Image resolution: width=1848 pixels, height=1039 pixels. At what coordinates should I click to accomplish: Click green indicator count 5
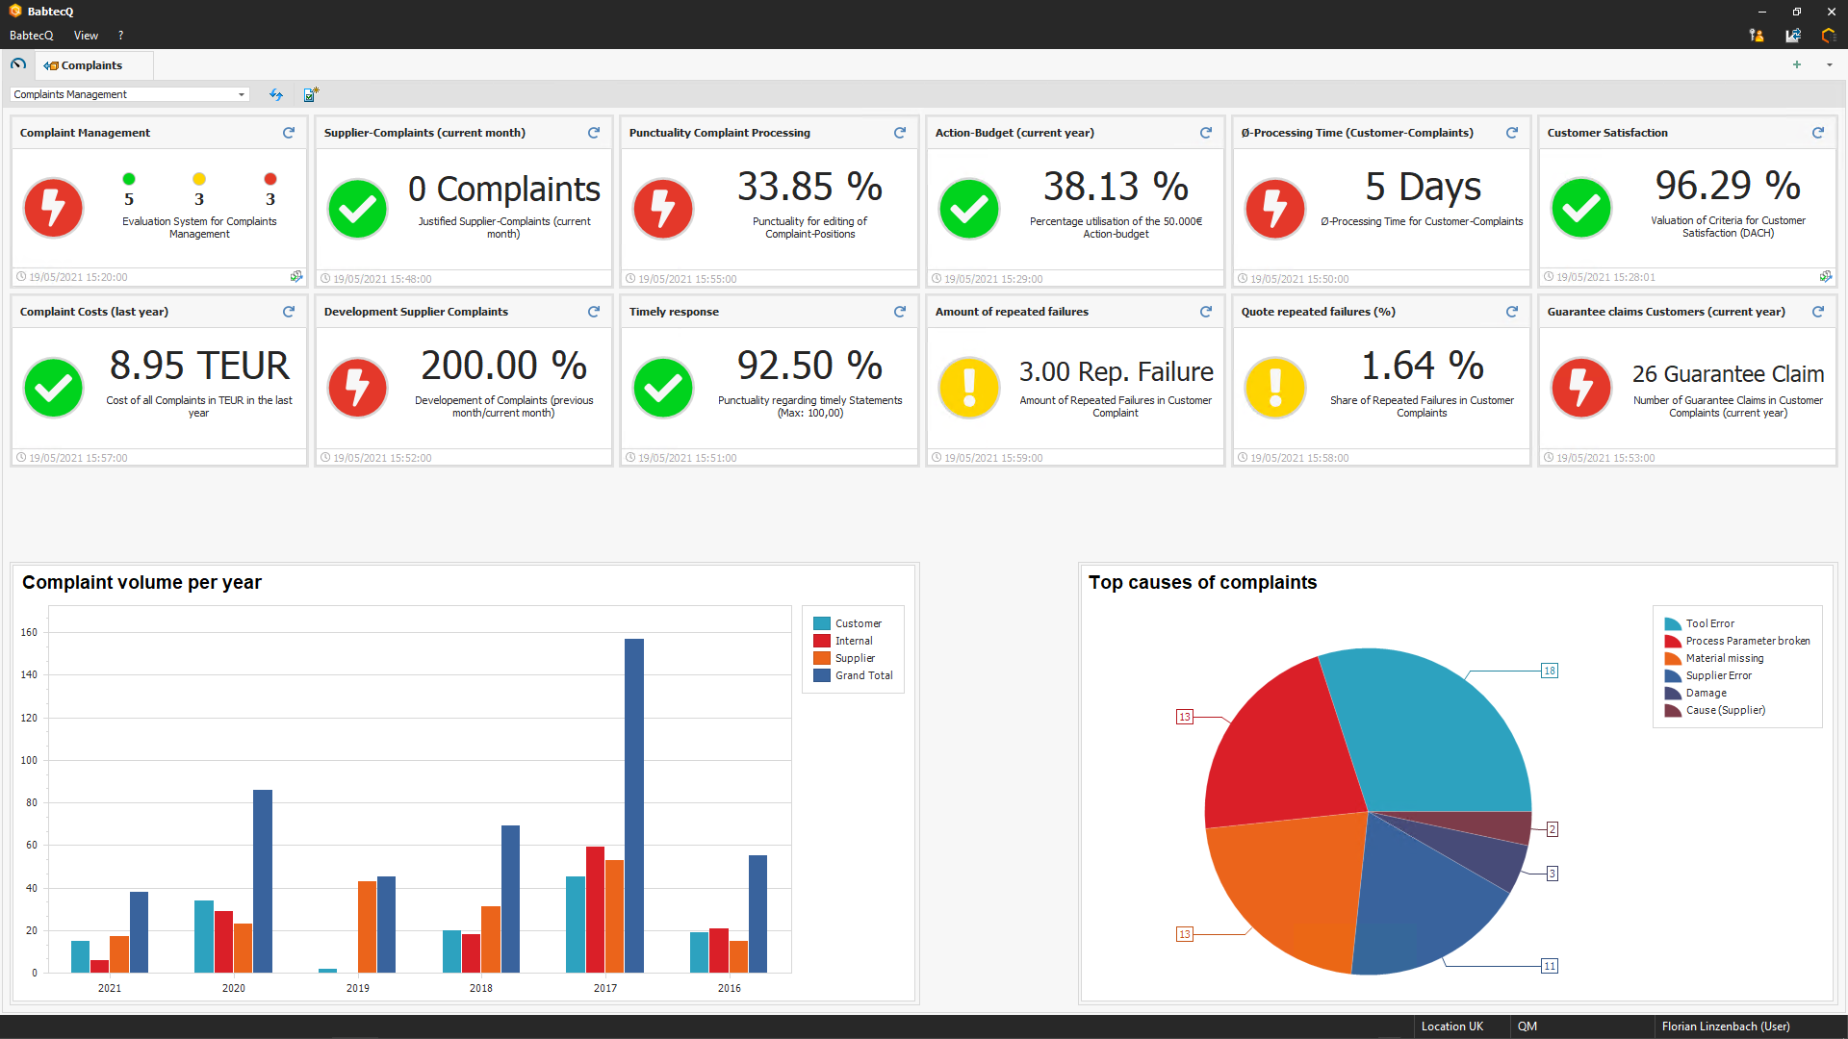tap(129, 199)
